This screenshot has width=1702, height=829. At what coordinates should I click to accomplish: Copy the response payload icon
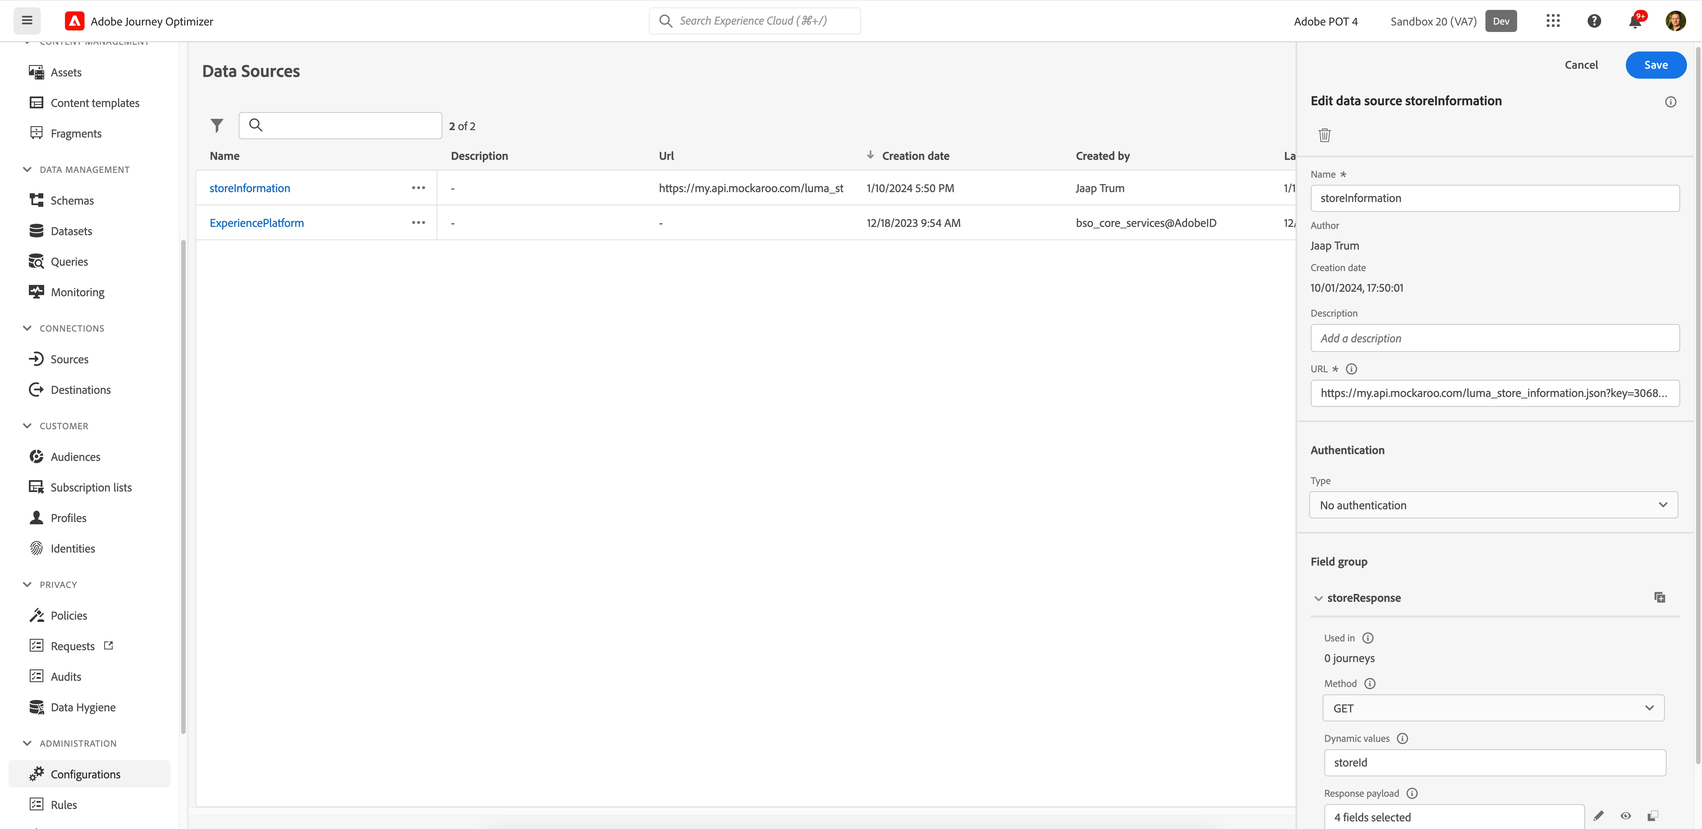[1652, 816]
